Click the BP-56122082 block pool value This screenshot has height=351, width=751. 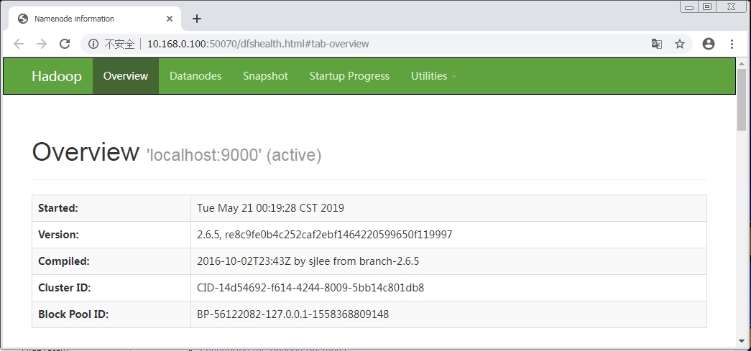click(x=293, y=314)
